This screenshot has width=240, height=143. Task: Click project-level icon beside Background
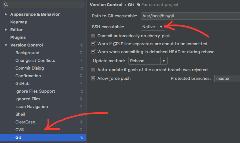[81, 53]
